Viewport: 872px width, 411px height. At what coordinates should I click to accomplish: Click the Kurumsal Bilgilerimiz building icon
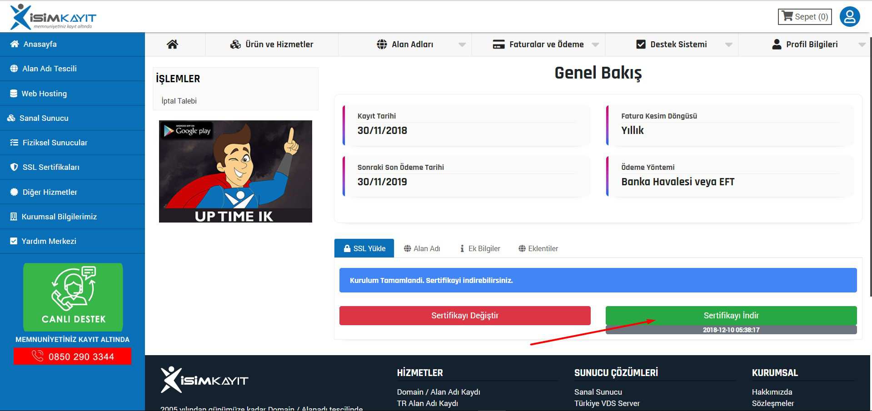pos(14,216)
